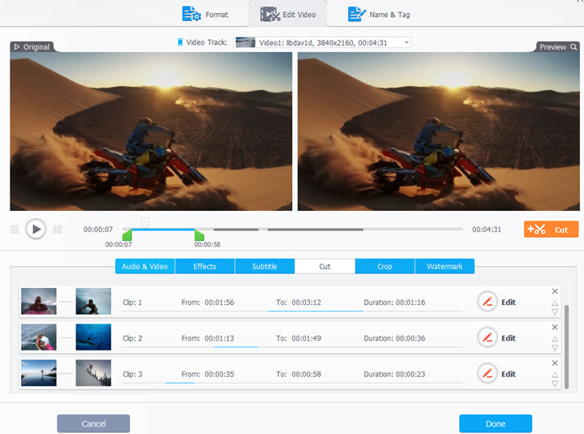Remove Clip 1 with its X icon
The width and height of the screenshot is (584, 434).
[x=555, y=291]
